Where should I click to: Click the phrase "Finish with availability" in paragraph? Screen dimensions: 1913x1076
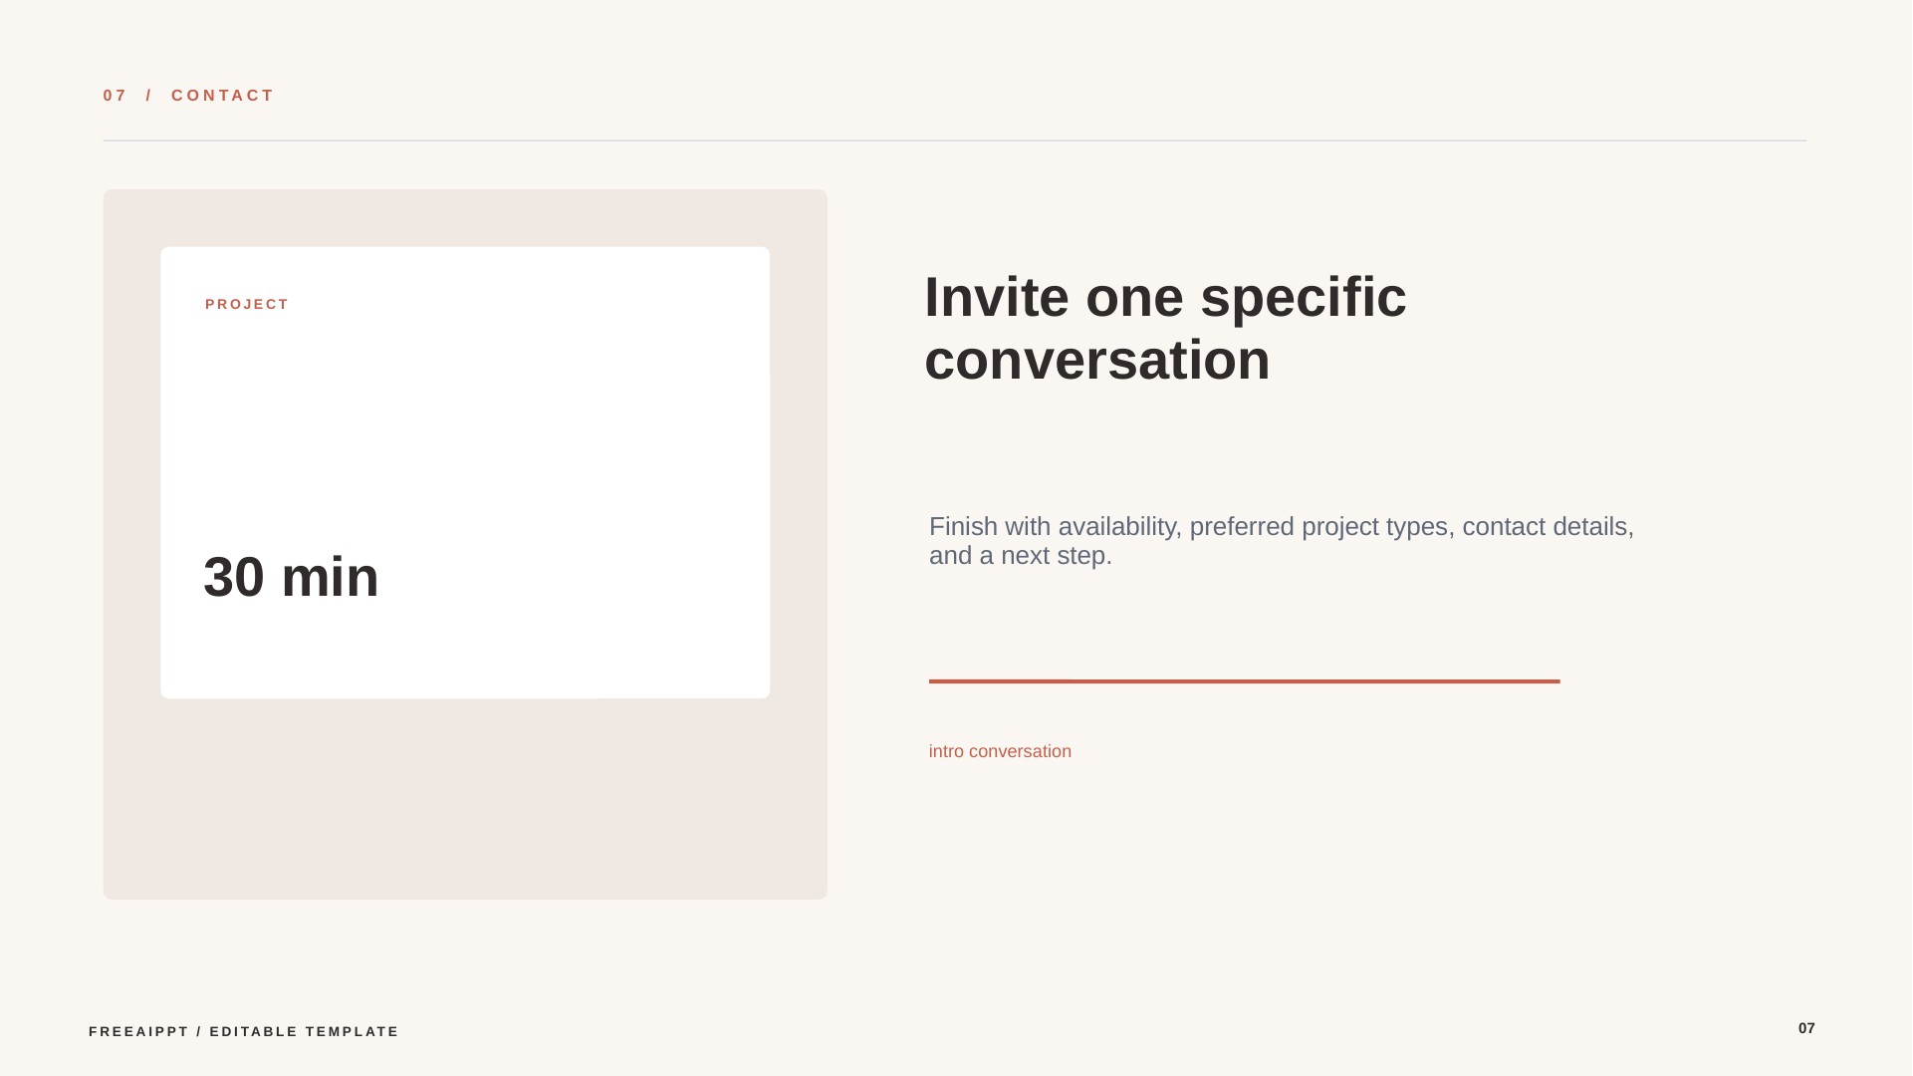click(1052, 527)
